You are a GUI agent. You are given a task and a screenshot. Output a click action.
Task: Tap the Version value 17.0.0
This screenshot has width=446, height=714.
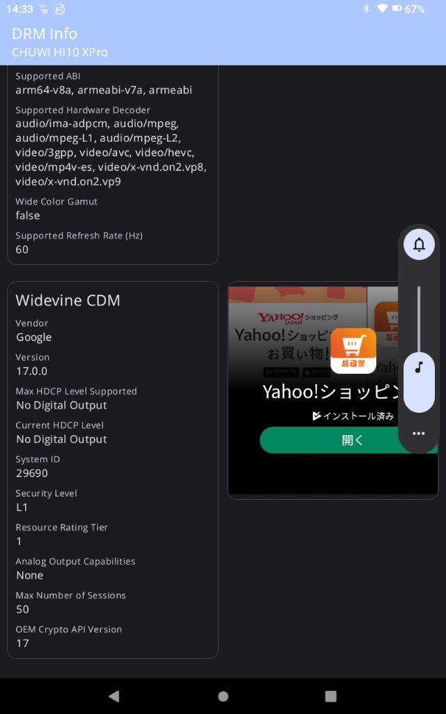point(32,371)
